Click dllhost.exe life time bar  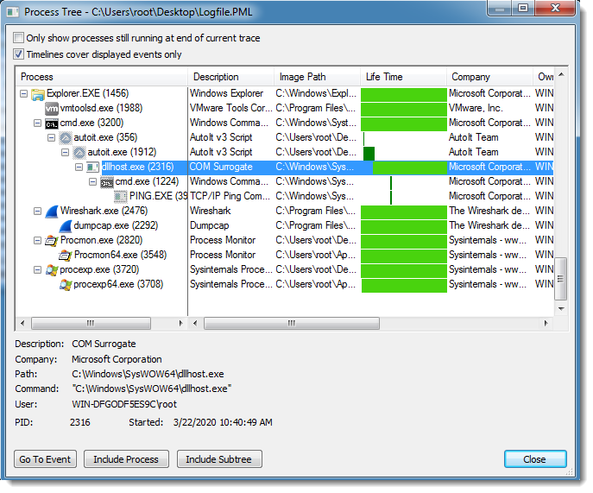click(410, 168)
